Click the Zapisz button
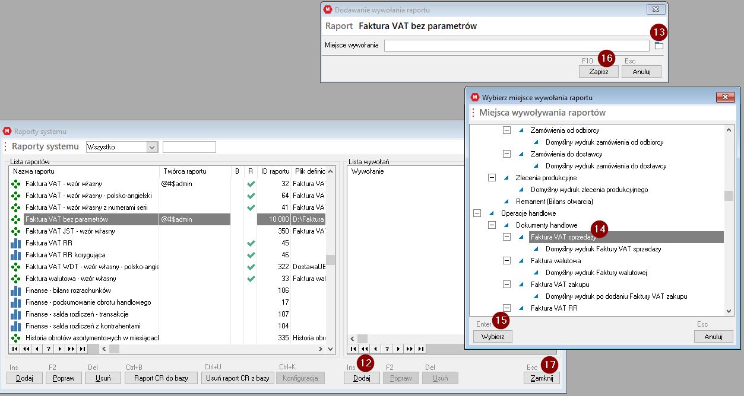 (x=599, y=71)
